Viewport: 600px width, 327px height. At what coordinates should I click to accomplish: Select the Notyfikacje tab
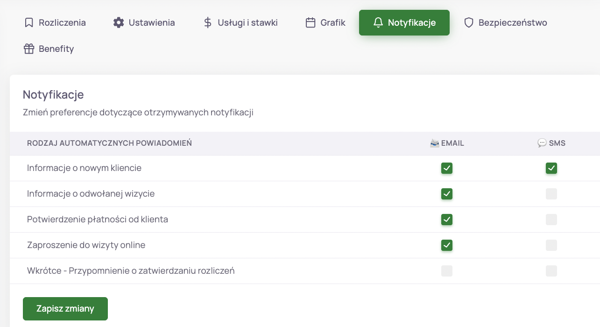(404, 22)
